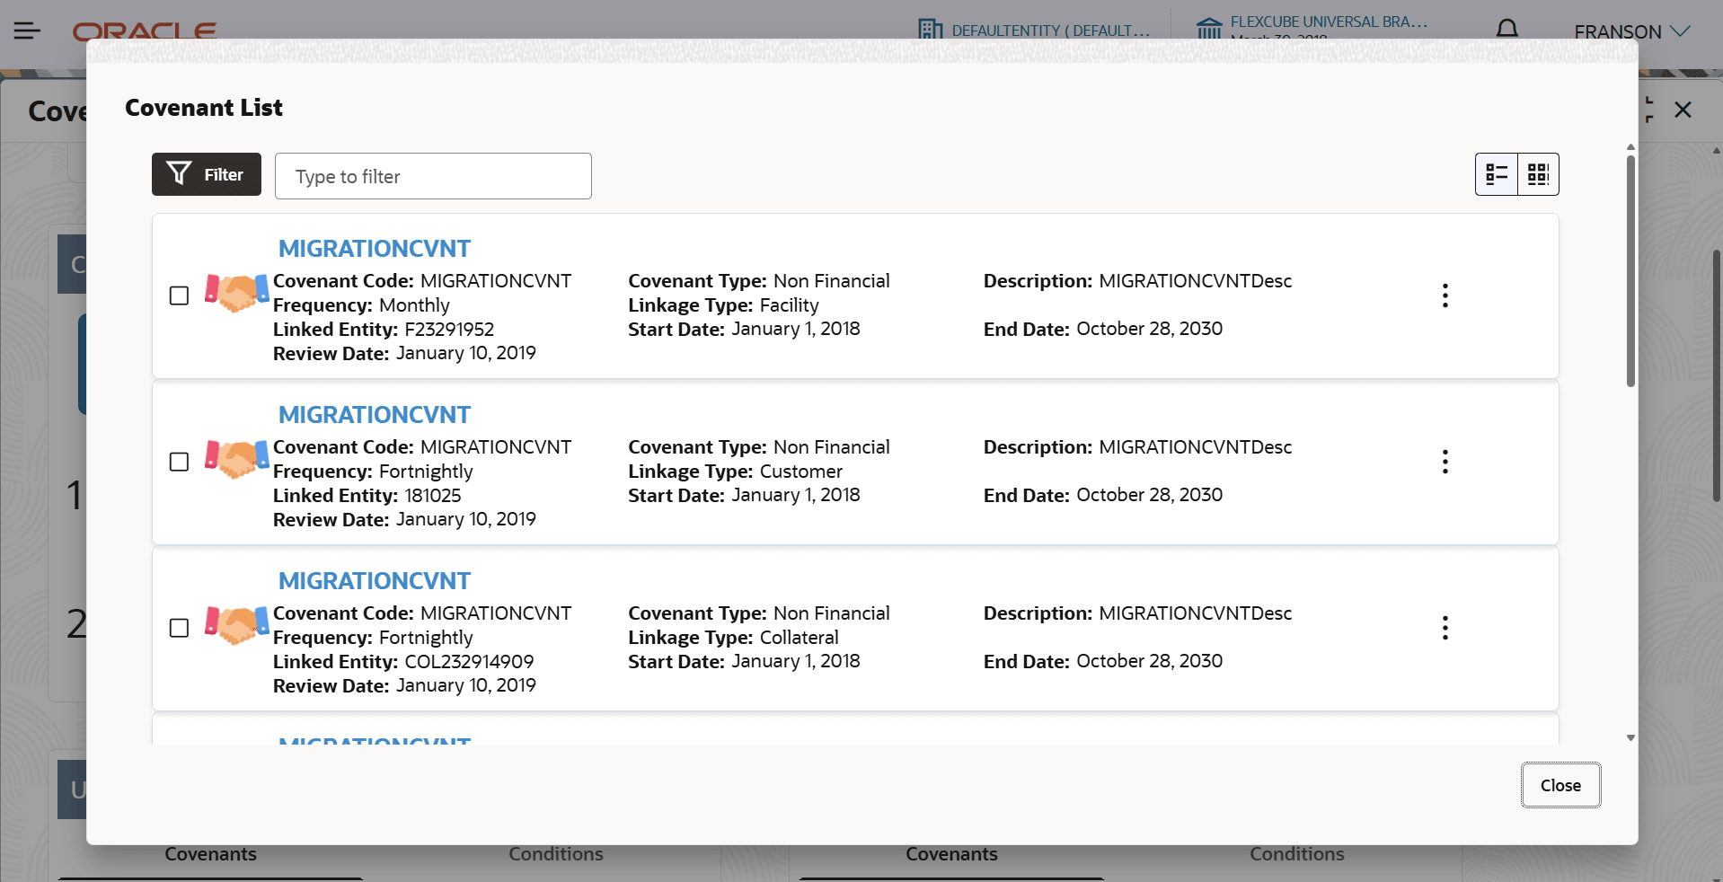Open the notifications bell

click(1507, 30)
